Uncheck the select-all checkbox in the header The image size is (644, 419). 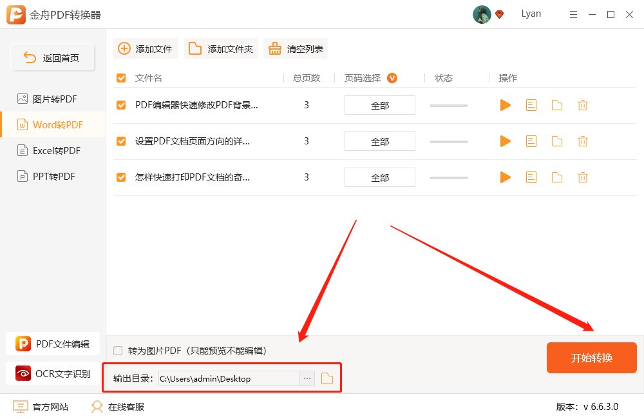[x=120, y=77]
